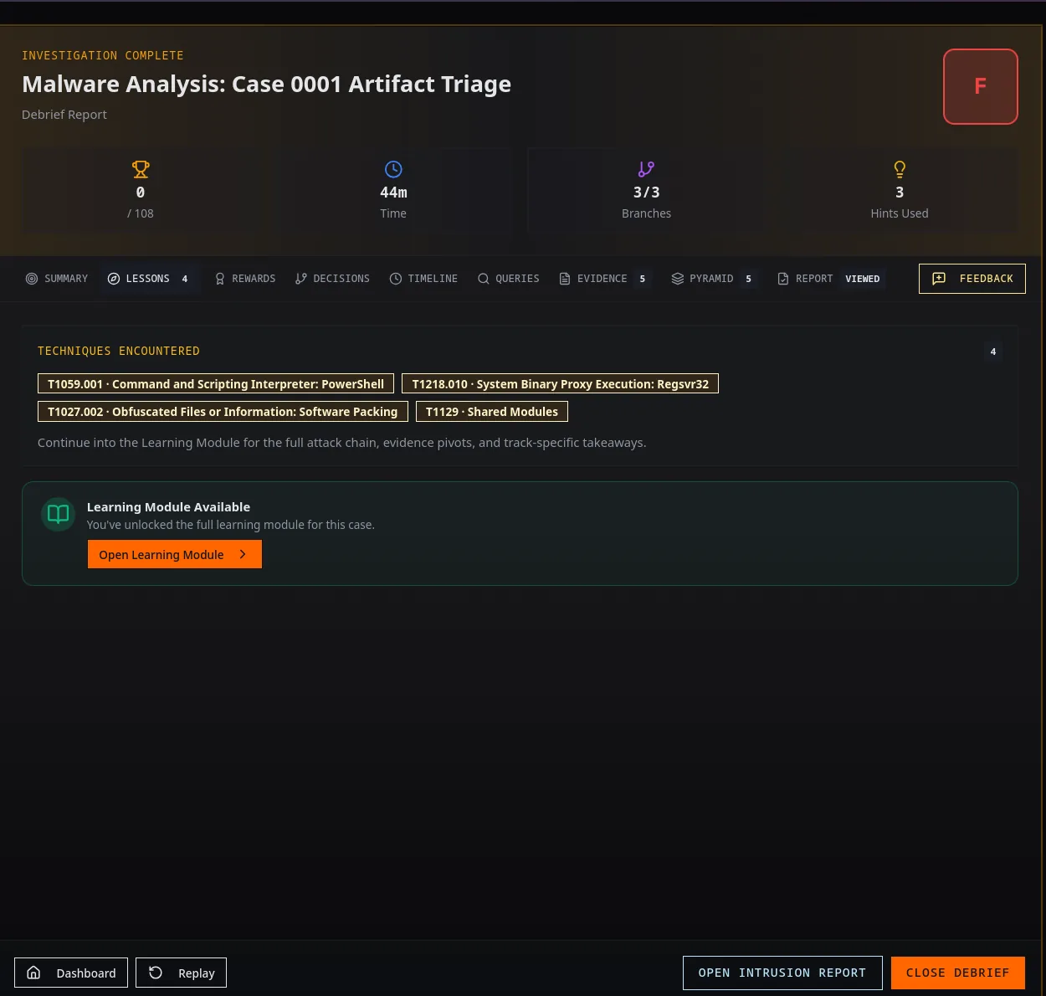The image size is (1046, 996).
Task: Select T1129 Shared Modules technique tag
Action: click(492, 412)
